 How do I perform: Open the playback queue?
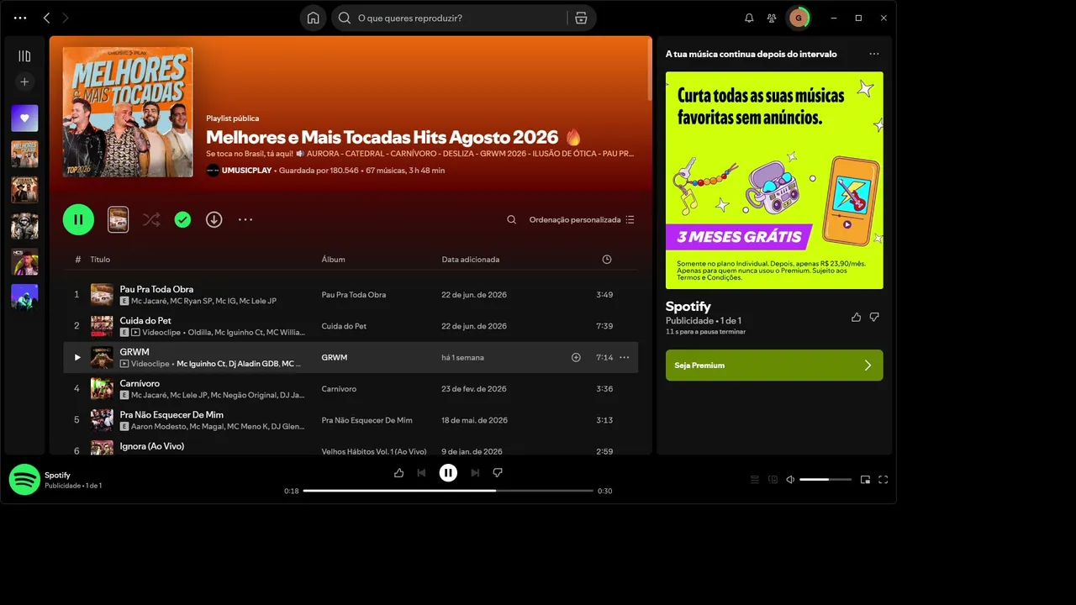click(x=754, y=480)
